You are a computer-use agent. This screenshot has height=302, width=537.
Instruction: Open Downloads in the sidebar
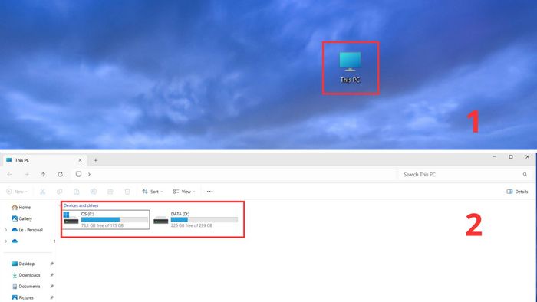coord(26,275)
